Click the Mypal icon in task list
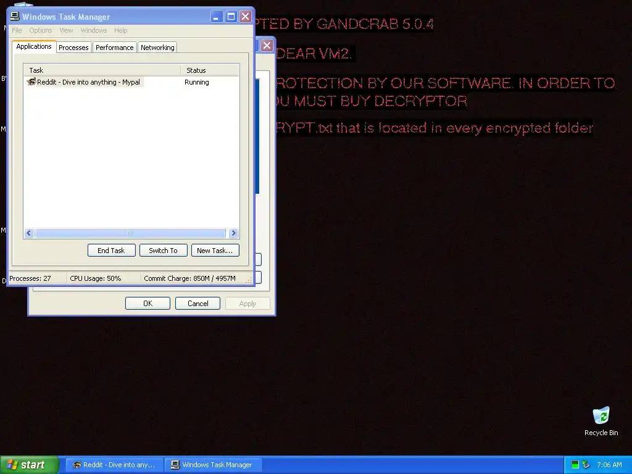Screen dimensions: 632x474 [x=31, y=82]
